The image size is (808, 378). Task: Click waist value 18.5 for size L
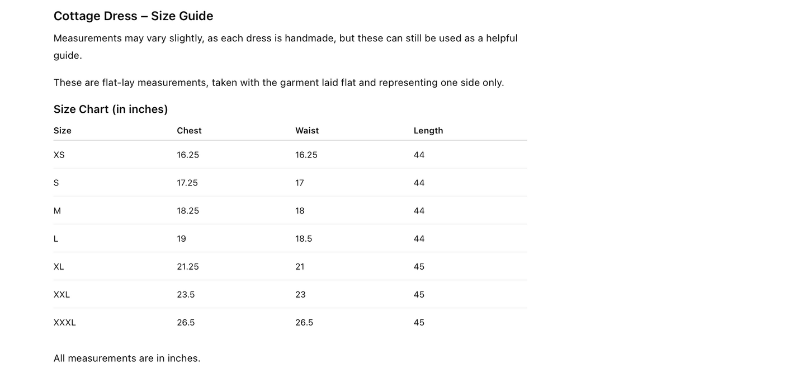click(x=304, y=239)
